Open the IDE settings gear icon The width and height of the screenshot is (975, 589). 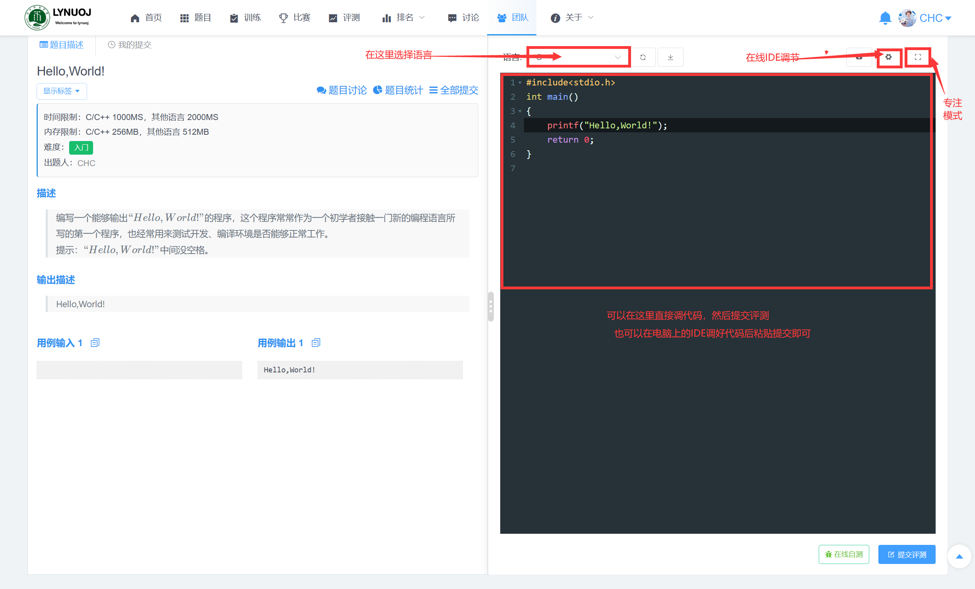coord(888,57)
